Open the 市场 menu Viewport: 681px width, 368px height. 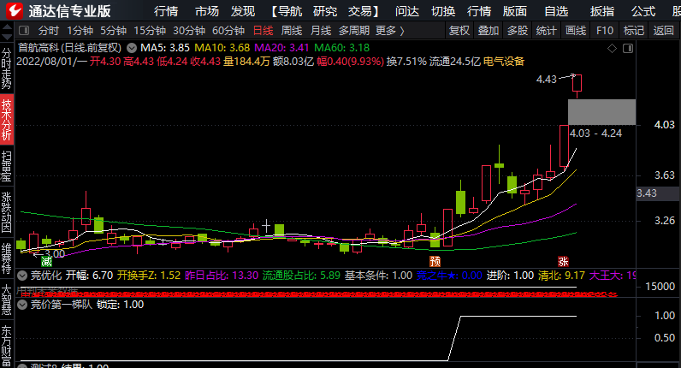[x=207, y=11]
